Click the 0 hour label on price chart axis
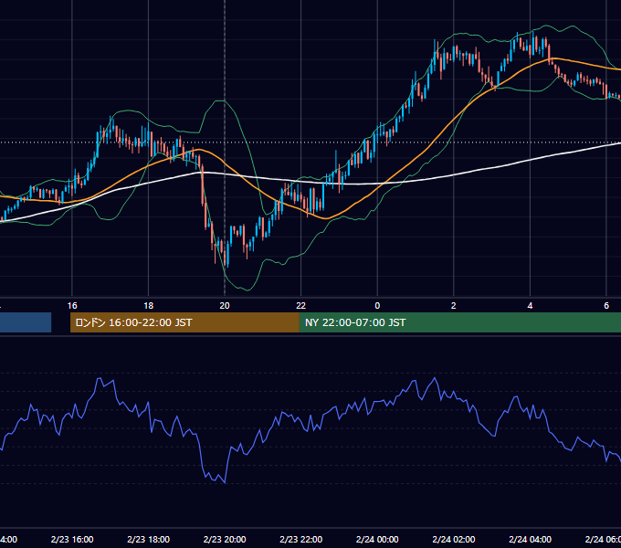 point(377,306)
